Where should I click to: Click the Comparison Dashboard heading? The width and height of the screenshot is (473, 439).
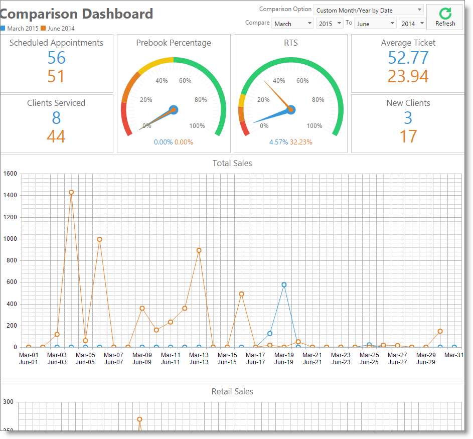[x=76, y=14]
